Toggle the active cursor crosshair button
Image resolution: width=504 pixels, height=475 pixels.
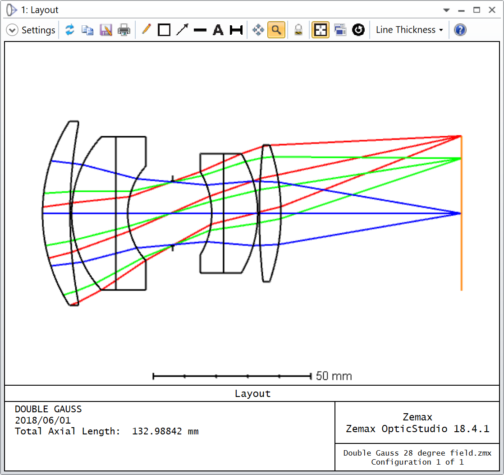point(321,30)
